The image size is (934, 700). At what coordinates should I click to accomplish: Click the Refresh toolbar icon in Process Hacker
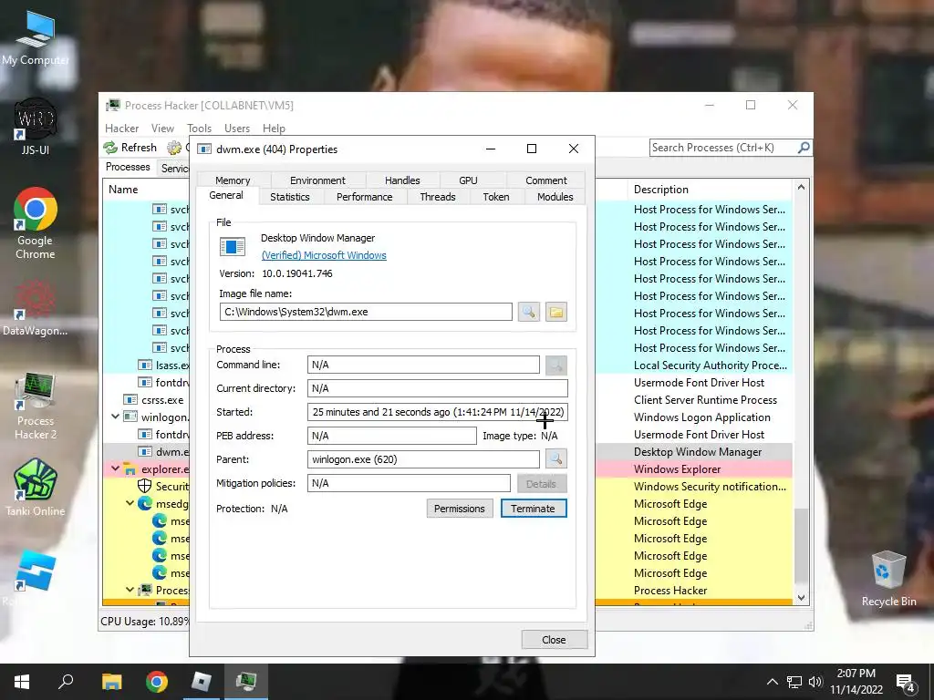pyautogui.click(x=130, y=148)
